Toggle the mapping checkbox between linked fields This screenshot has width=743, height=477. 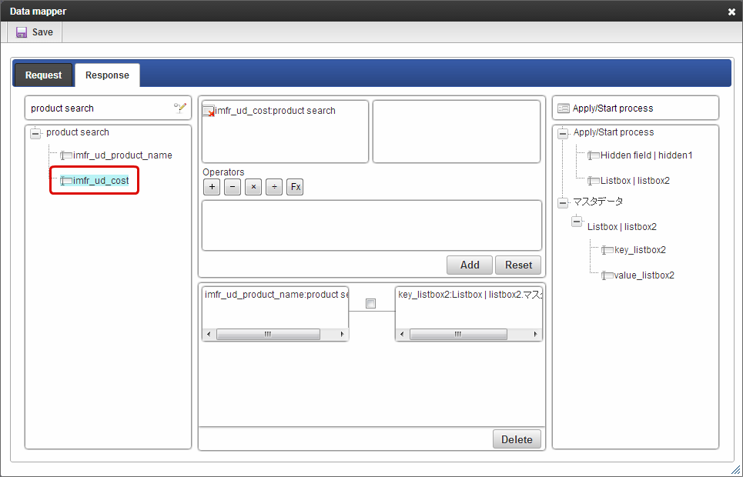(x=370, y=304)
